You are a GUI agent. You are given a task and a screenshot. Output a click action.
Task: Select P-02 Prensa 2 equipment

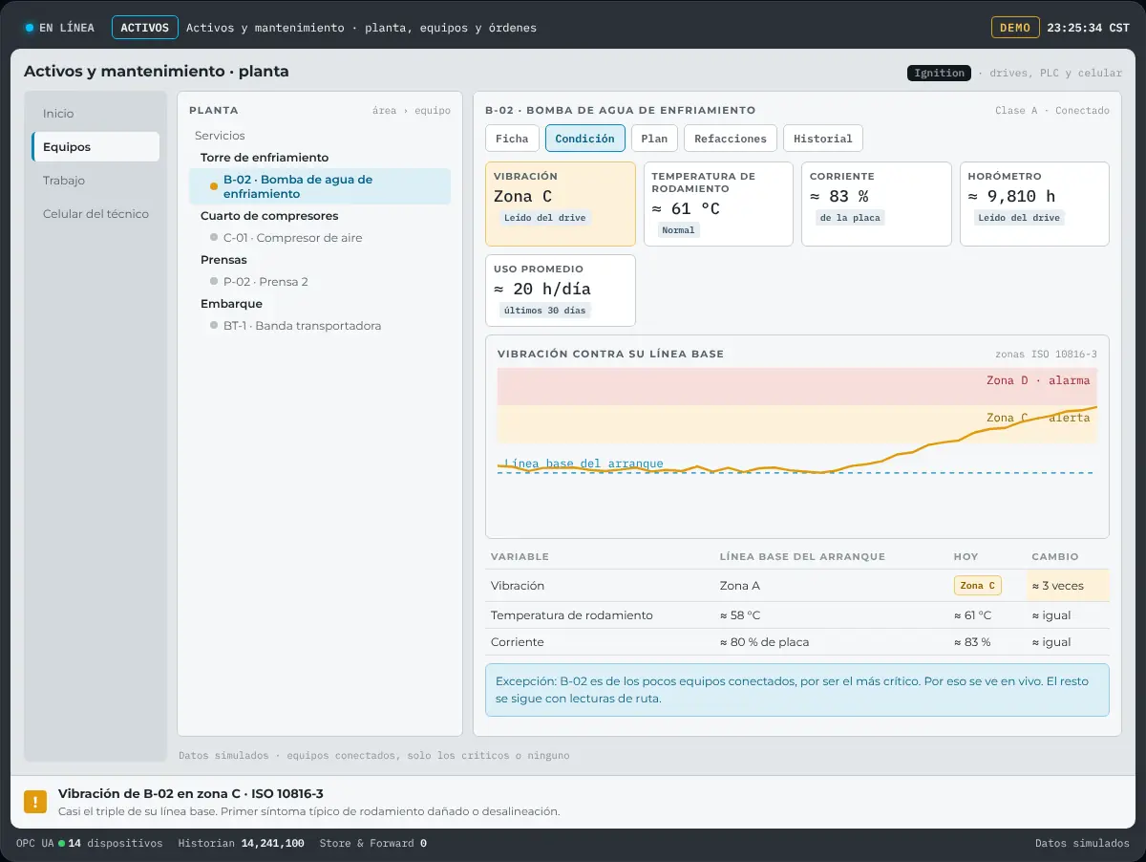tap(320, 282)
